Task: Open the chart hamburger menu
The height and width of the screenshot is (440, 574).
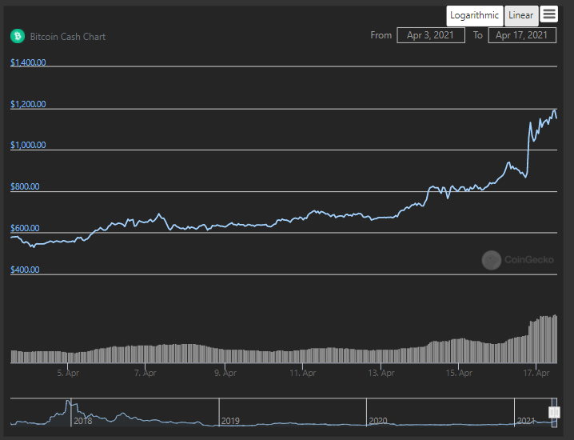Action: click(548, 14)
